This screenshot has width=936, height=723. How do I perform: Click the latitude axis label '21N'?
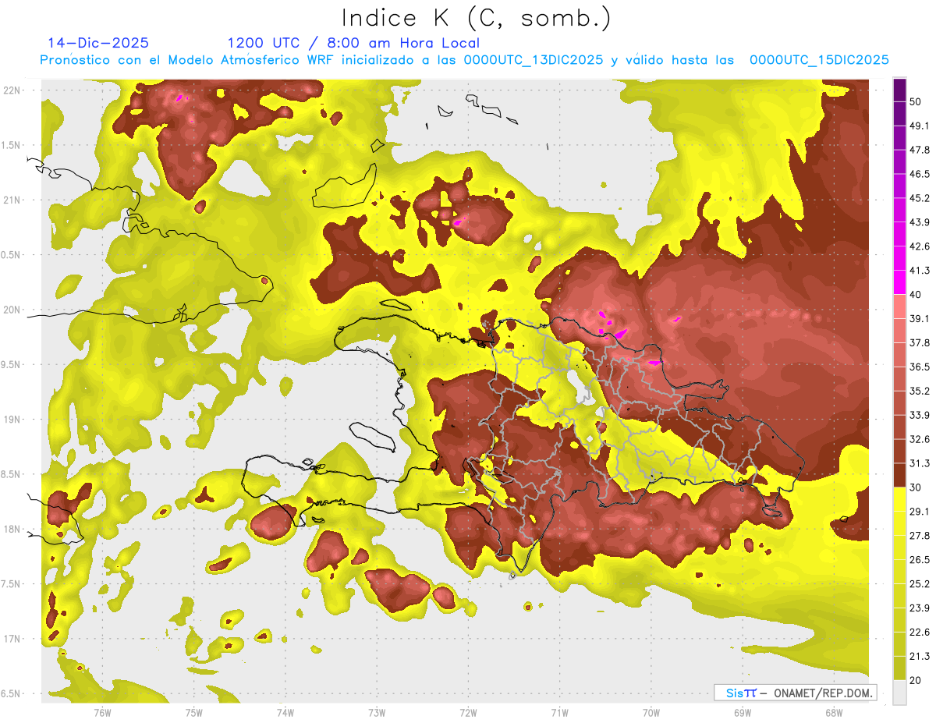tap(13, 200)
